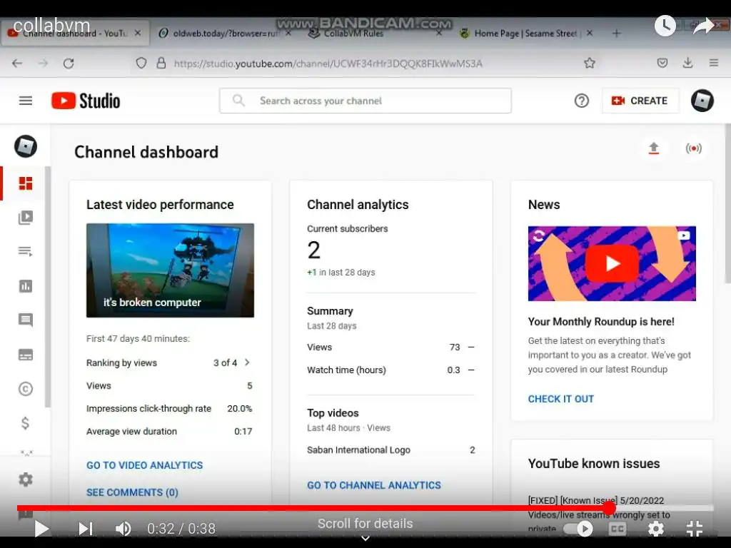Click the Watch later clock icon
Image resolution: width=731 pixels, height=548 pixels.
[x=665, y=26]
